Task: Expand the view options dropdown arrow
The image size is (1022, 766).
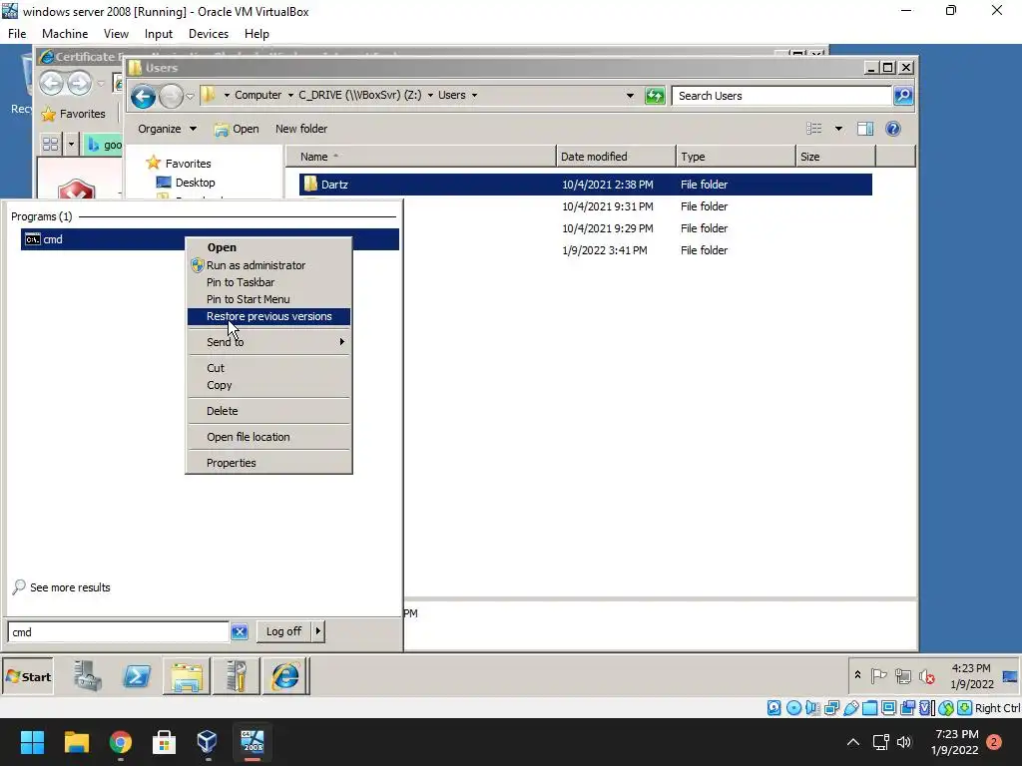Action: [x=838, y=129]
